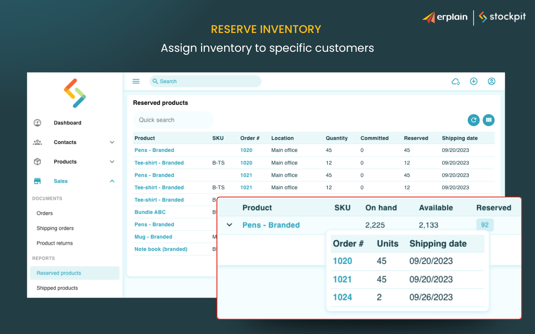Collapse the Pens - Branded row chevron
This screenshot has height=334, width=535.
pos(229,225)
